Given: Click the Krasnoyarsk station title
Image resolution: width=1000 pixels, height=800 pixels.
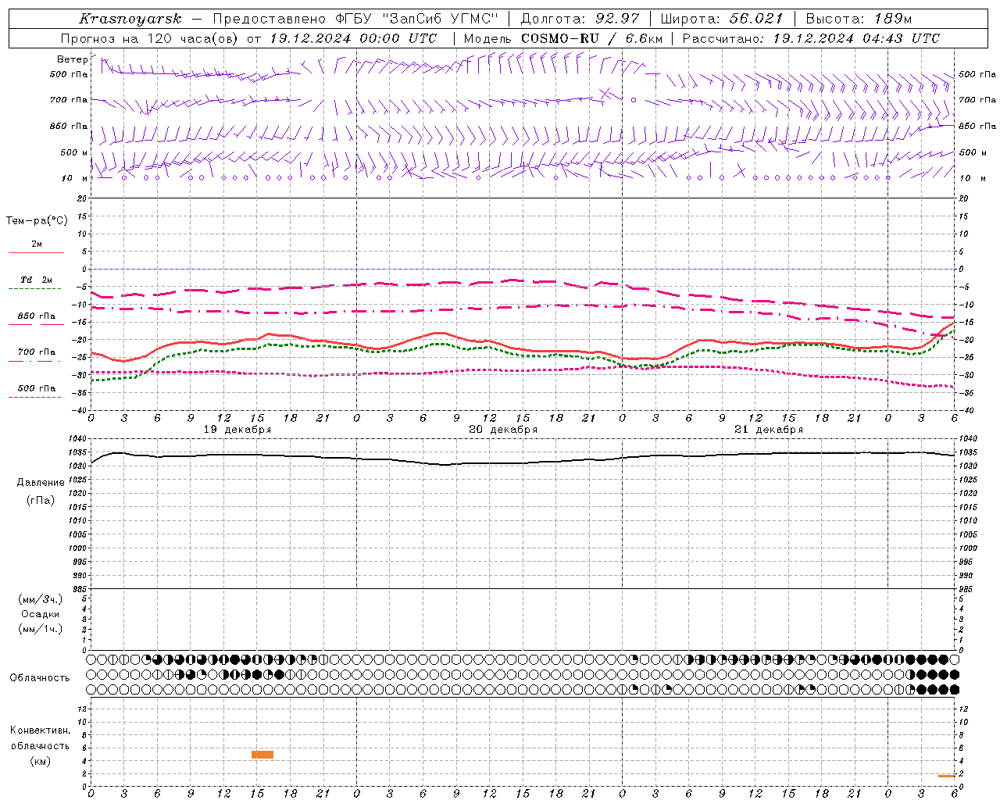Looking at the screenshot, I should pos(130,19).
